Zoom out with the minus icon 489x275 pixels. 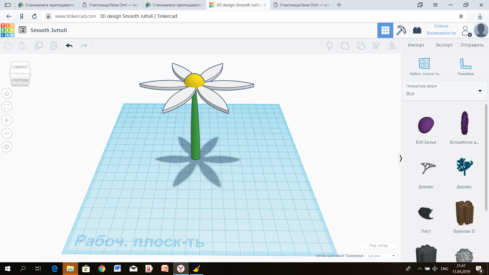pyautogui.click(x=7, y=133)
